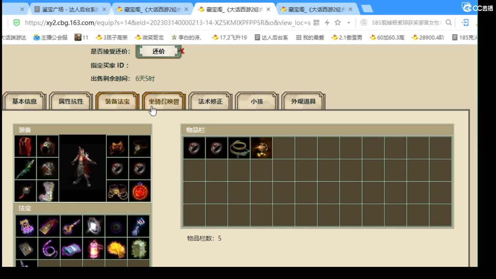The width and height of the screenshot is (496, 279).
Task: Select the blue claw 法宝 icon
Action: point(138,226)
